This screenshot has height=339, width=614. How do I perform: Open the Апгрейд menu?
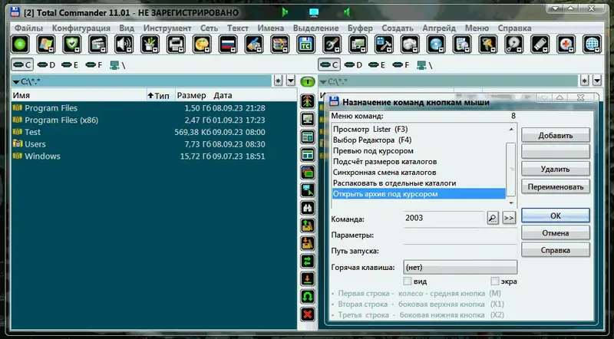pyautogui.click(x=439, y=28)
